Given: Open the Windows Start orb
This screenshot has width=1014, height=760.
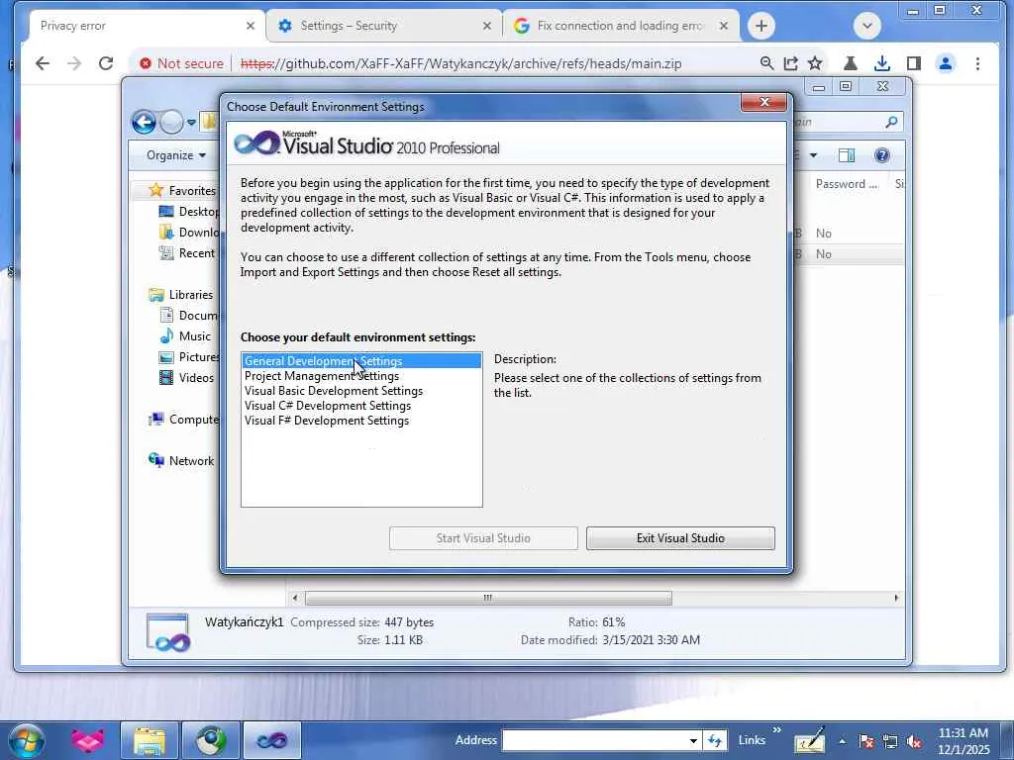Looking at the screenshot, I should [27, 740].
